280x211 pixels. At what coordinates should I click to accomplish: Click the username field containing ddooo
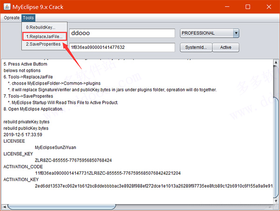(122, 33)
